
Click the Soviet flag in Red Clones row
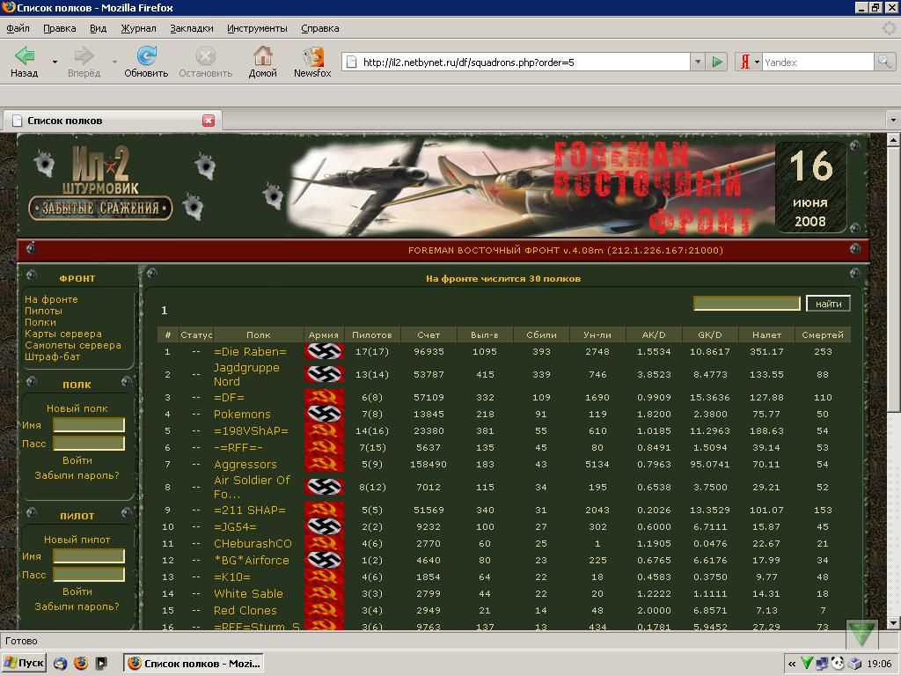point(324,610)
